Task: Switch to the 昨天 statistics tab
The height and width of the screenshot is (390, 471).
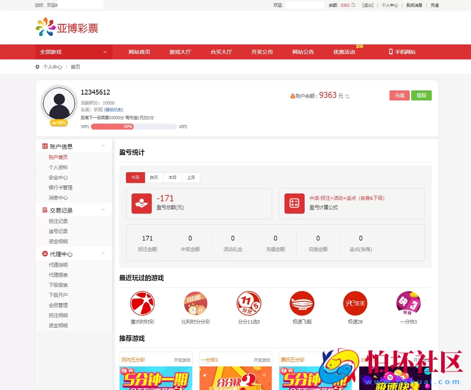Action: [154, 177]
